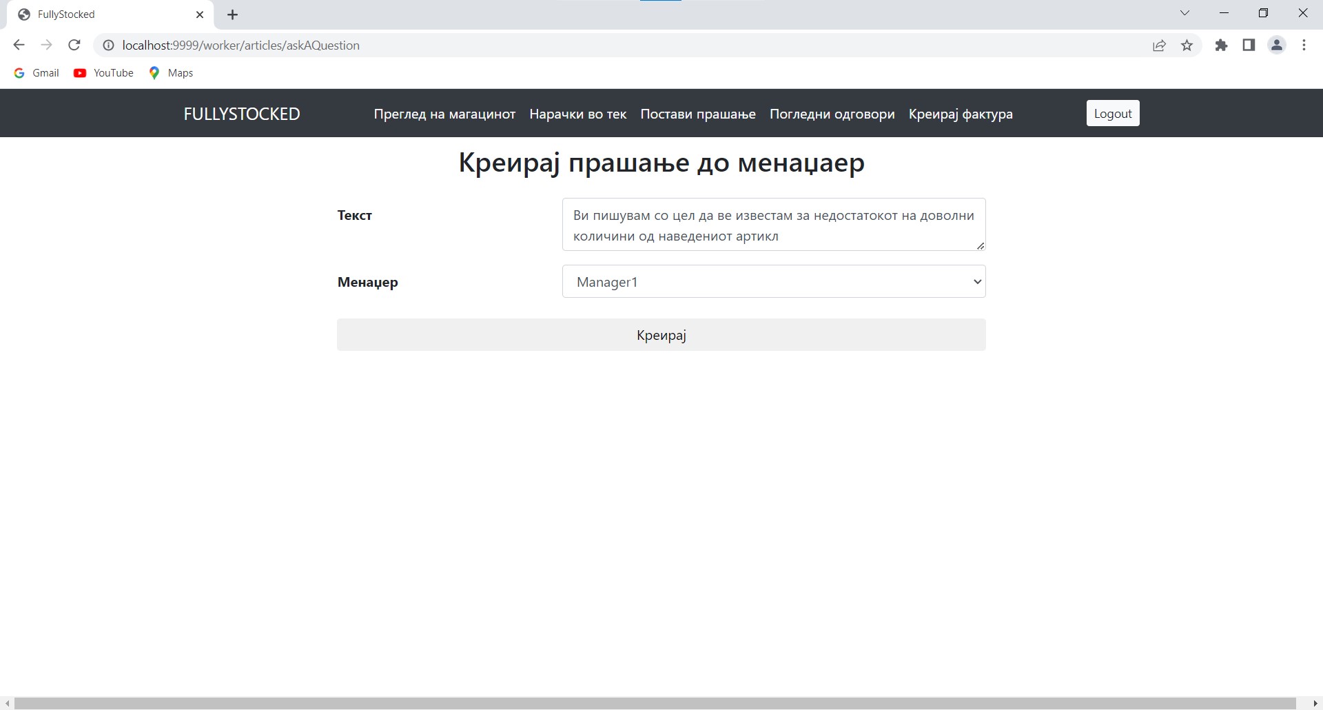Screen dimensions: 1323x710
Task: Open the user profile avatar
Action: (1276, 45)
